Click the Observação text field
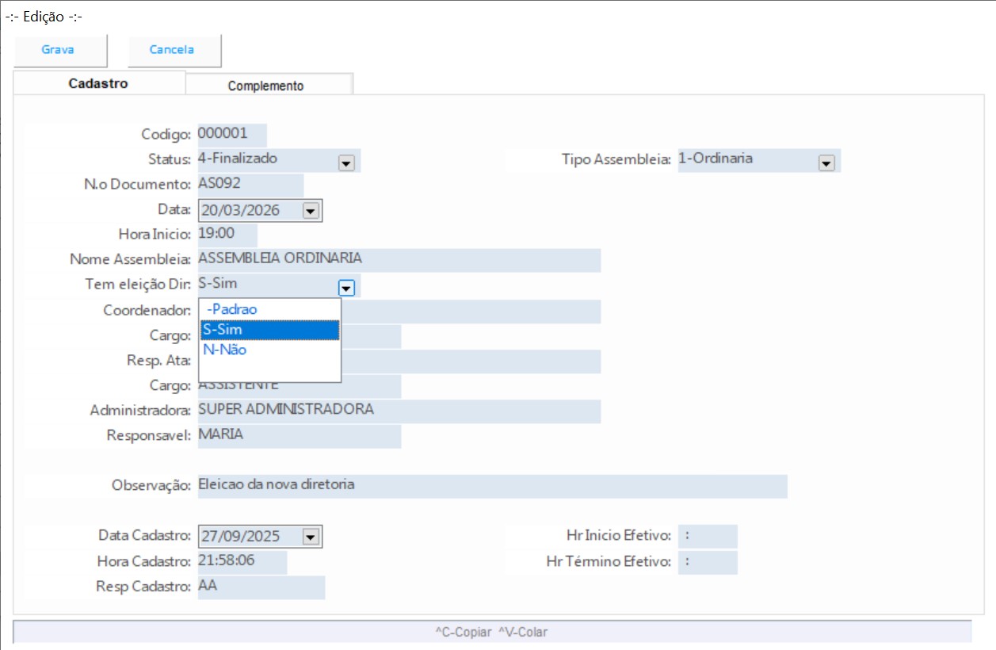996x650 pixels. coord(491,485)
